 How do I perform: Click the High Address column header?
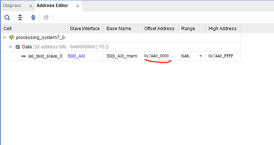tap(223, 29)
